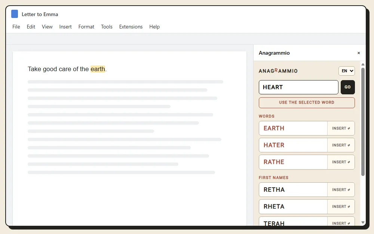Click the Letter to Emma document title

pos(40,14)
